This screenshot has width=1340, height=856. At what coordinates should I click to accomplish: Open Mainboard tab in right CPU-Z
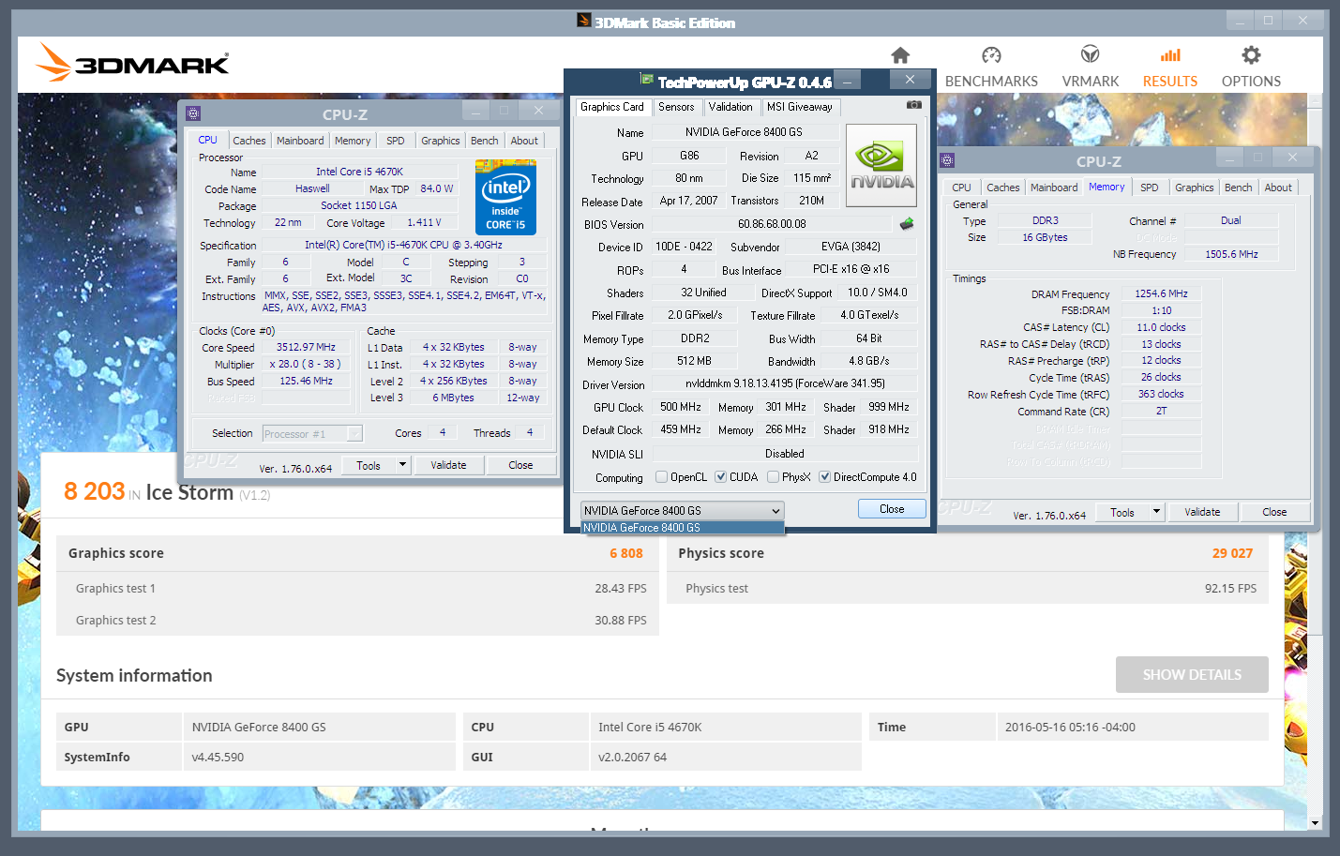click(1054, 188)
